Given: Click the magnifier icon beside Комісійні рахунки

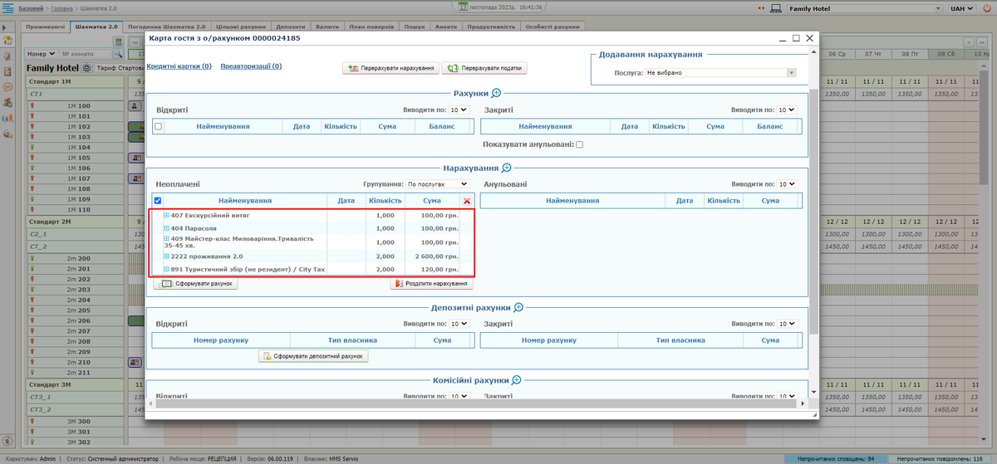Looking at the screenshot, I should [x=516, y=379].
